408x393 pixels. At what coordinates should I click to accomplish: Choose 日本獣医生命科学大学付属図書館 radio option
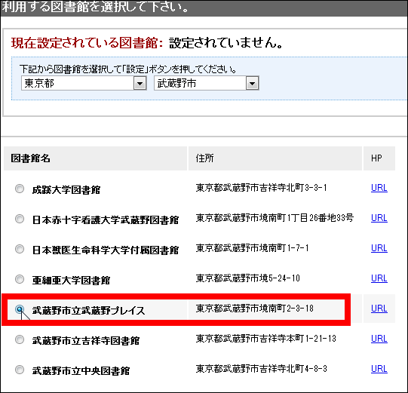[20, 249]
